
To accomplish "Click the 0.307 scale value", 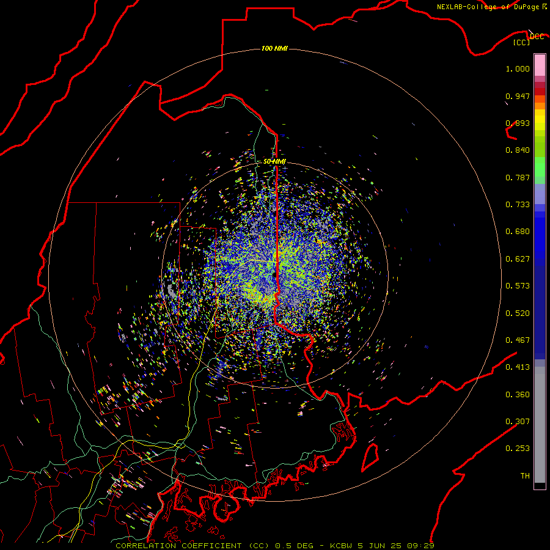I will [x=518, y=422].
